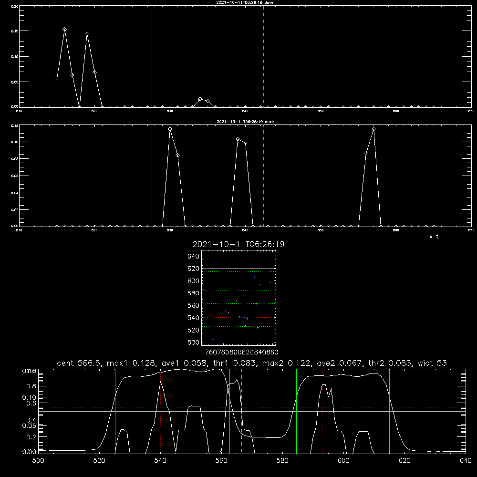Screen dimensions: 477x477
Task: Click the dawn plot title '2021-10-11T06:26:19 dawn'
Action: coord(245,2)
